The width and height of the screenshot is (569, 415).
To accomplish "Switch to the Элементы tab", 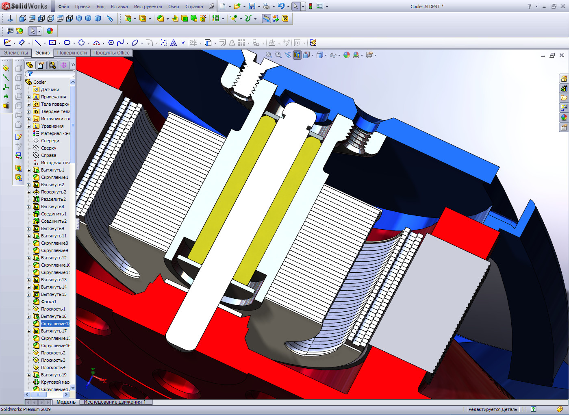I will tap(16, 53).
